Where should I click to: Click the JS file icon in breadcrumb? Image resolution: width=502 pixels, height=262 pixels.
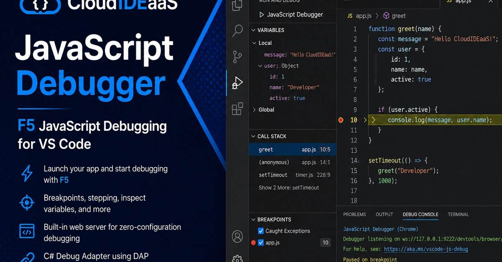(350, 16)
